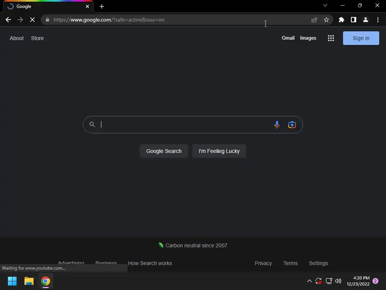Open the Chrome profile icon
This screenshot has height=290, width=386.
point(366,20)
